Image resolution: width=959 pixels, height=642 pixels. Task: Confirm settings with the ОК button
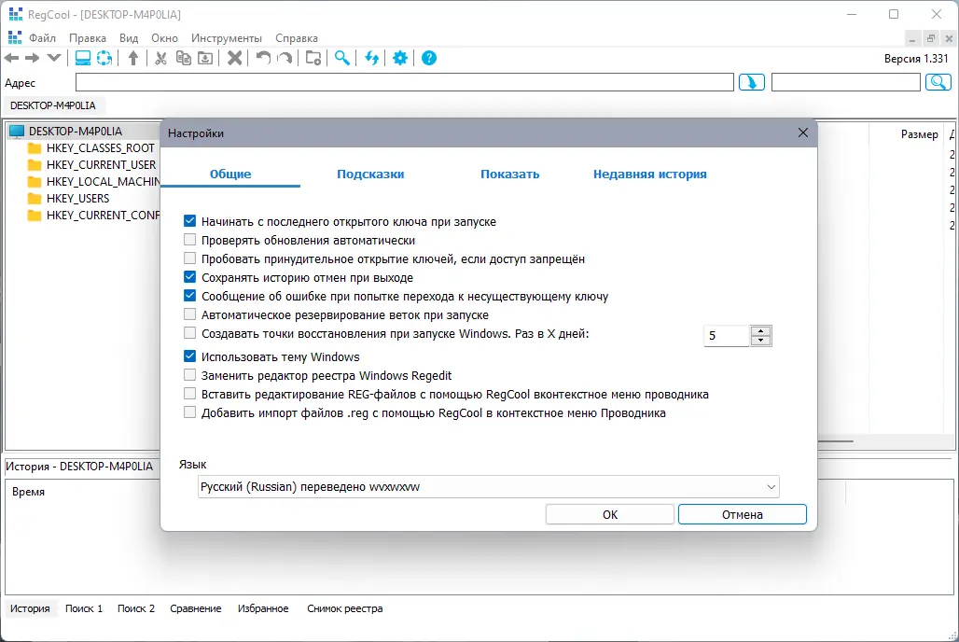(610, 514)
